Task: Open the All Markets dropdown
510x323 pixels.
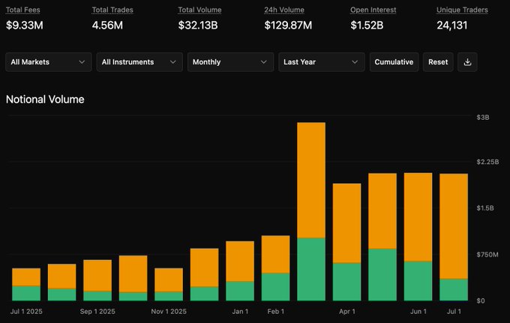Action: [49, 62]
